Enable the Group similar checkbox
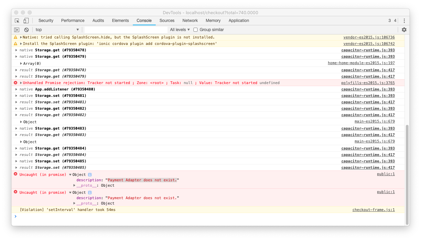 point(196,30)
